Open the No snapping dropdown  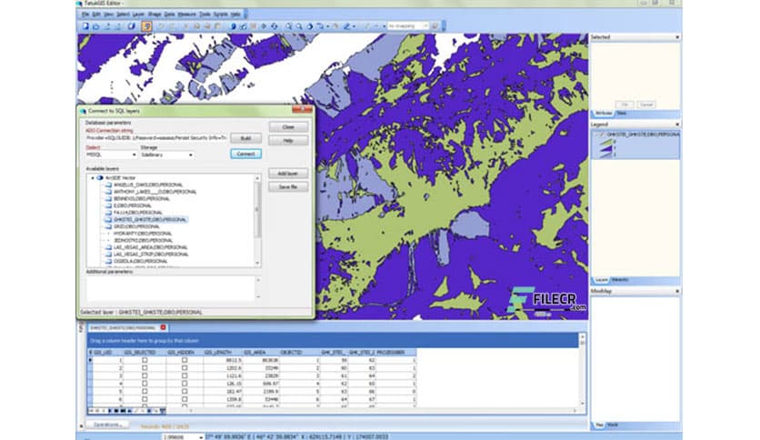click(425, 26)
